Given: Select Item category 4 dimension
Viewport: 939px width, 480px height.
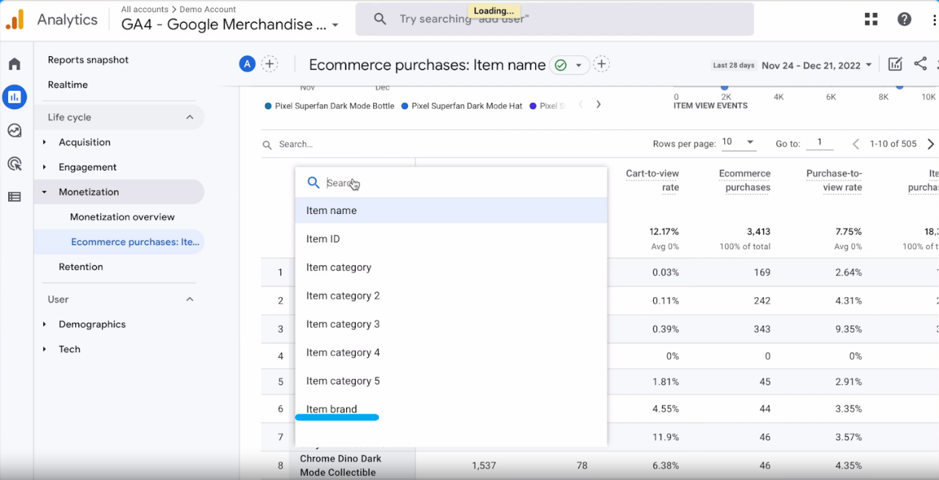Looking at the screenshot, I should coord(451,353).
